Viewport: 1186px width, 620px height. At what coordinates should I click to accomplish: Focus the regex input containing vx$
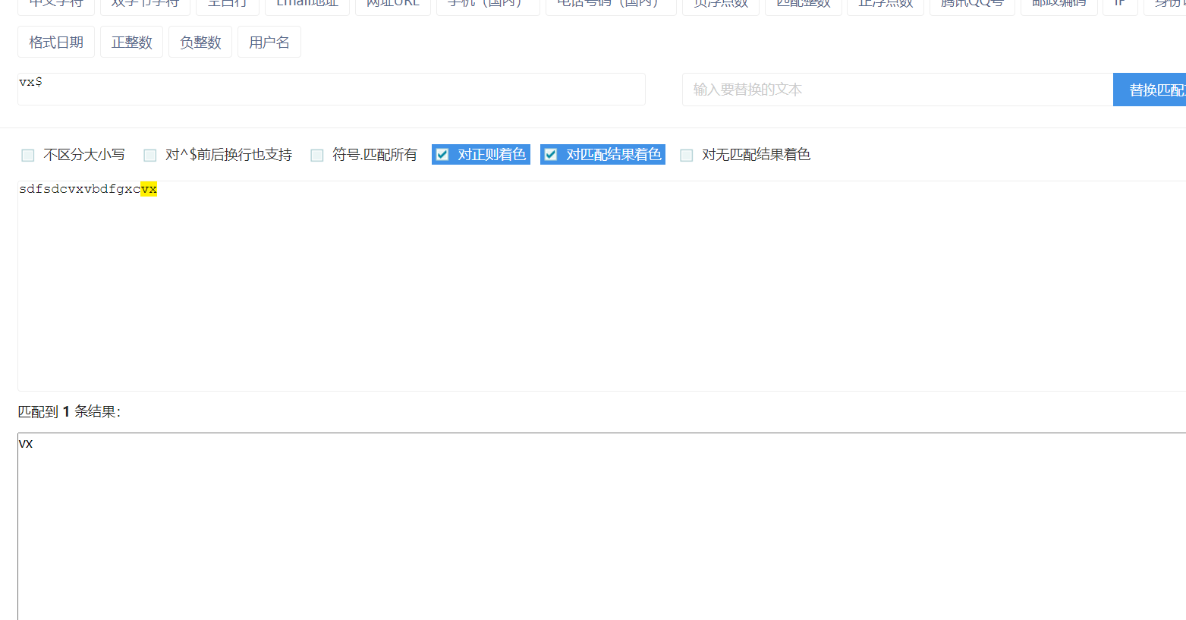click(332, 89)
